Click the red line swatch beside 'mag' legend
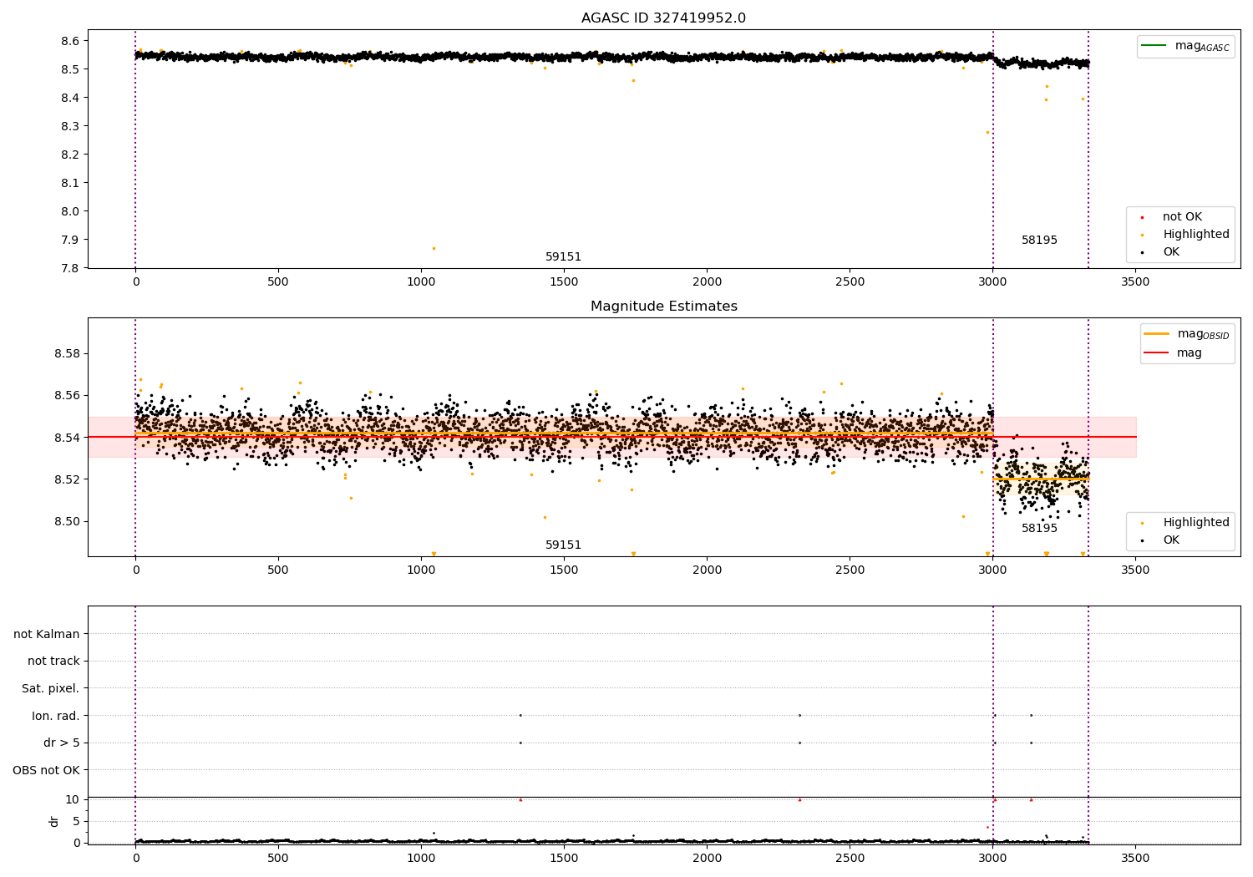The width and height of the screenshot is (1253, 877). (x=1157, y=352)
